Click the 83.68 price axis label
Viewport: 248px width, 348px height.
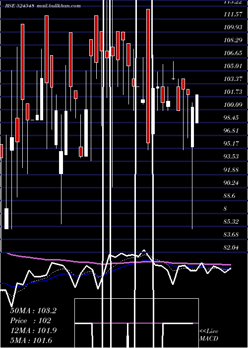(231, 235)
